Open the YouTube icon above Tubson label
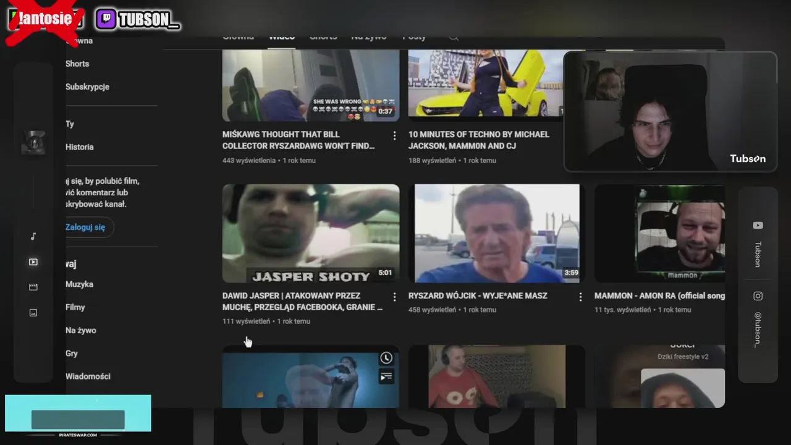 click(x=758, y=226)
